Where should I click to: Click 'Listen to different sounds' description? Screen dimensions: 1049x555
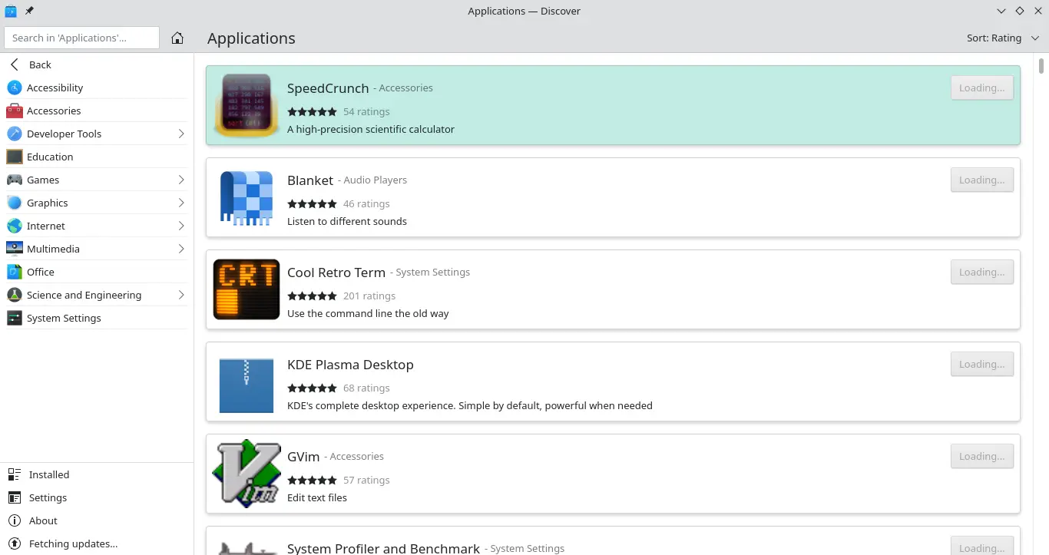347,221
